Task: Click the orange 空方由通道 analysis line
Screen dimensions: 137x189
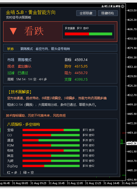Action: coord(57,98)
